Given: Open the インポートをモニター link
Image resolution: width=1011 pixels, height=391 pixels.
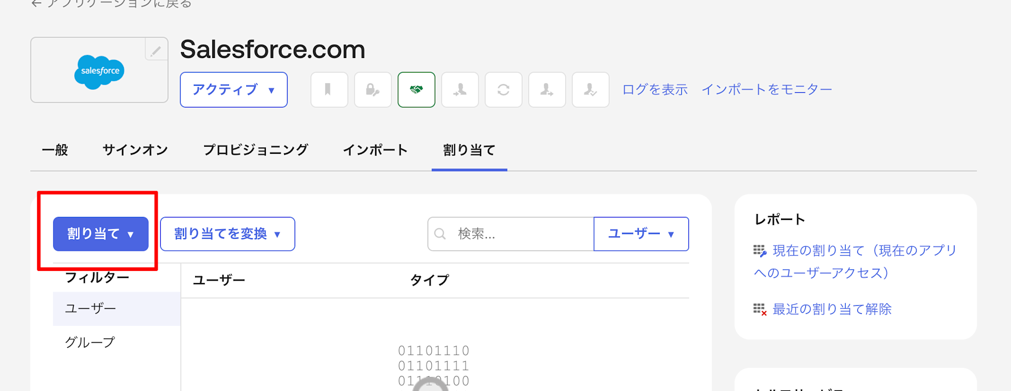Looking at the screenshot, I should [x=767, y=90].
